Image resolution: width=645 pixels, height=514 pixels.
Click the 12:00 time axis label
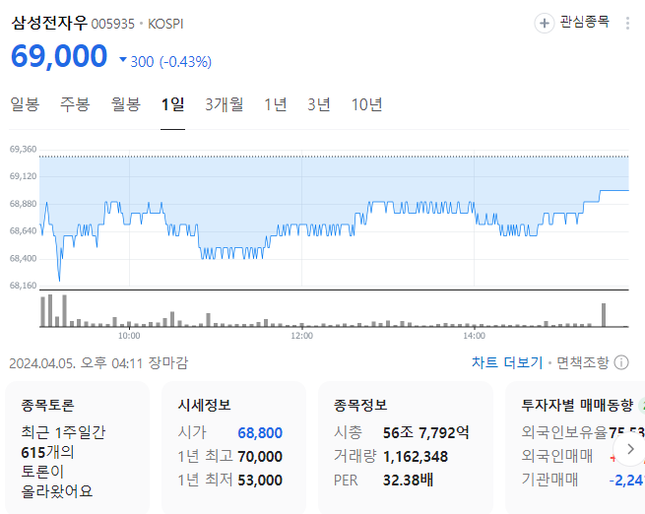click(302, 336)
